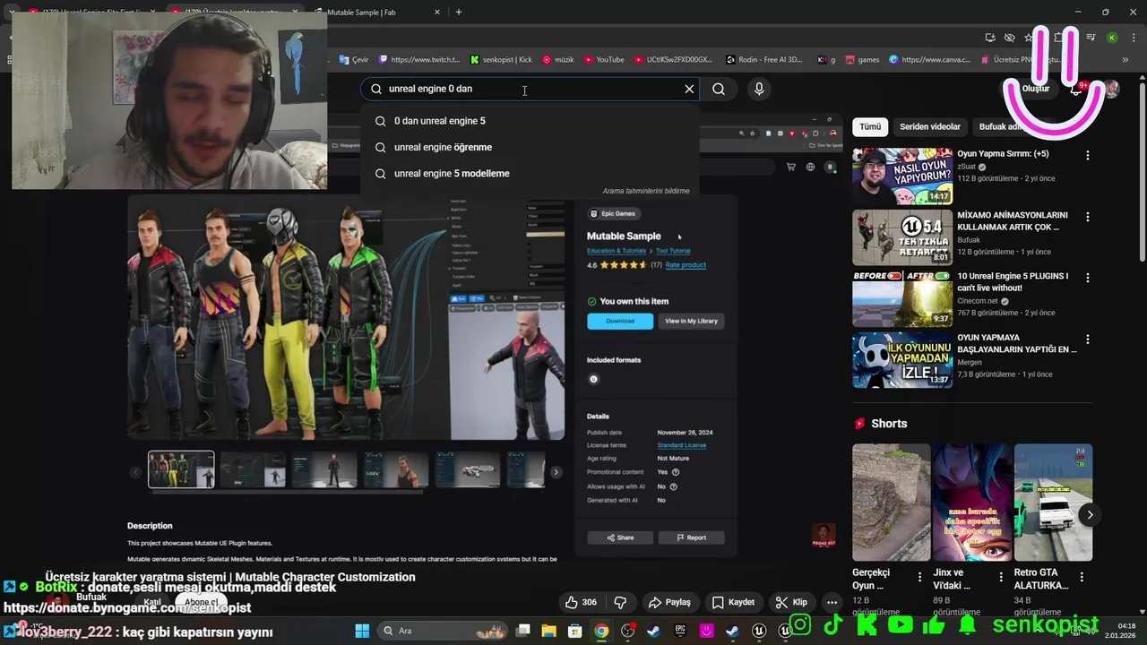Viewport: 1147px width, 645px height.
Task: Open the games bookmark folder
Action: coord(863,60)
